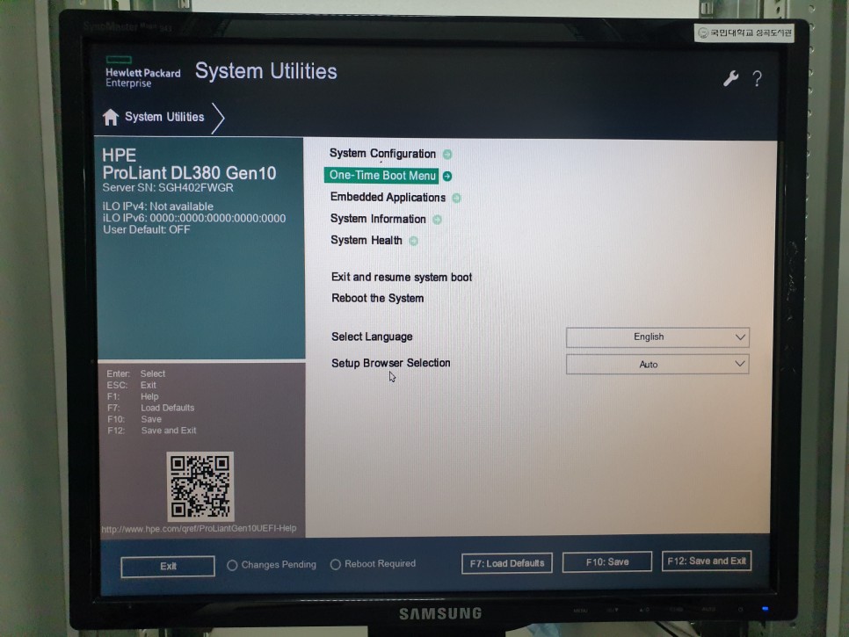Open Setup Browser Selection dropdown showing Auto
The image size is (849, 637).
point(657,365)
